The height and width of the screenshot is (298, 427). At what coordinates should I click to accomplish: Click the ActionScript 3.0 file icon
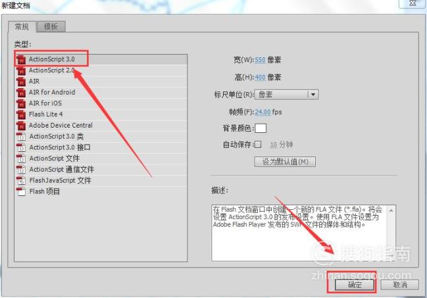click(21, 59)
